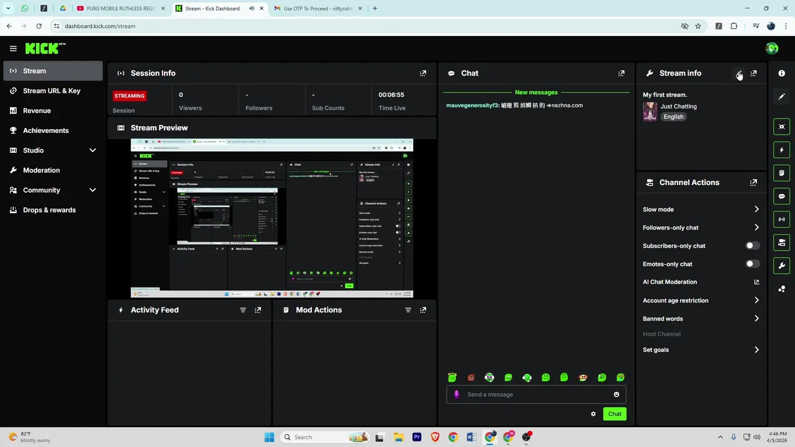Click the Stream Preview video thumbnail

(x=271, y=218)
